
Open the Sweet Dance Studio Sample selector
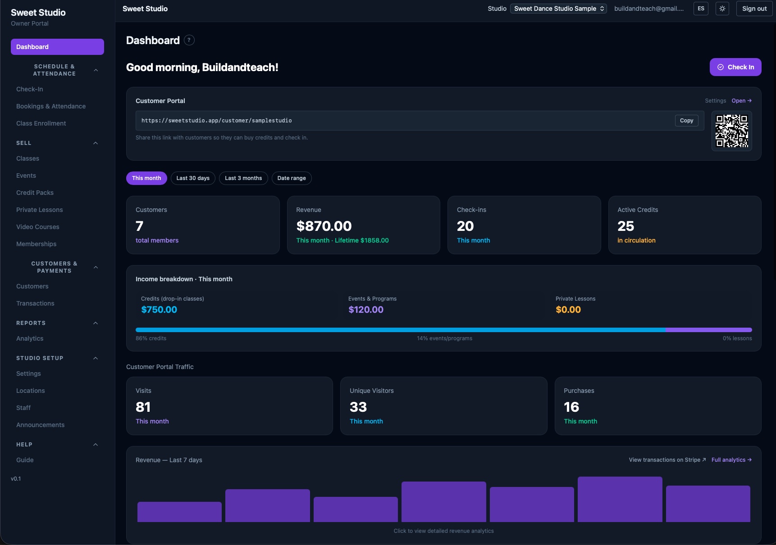click(x=558, y=9)
